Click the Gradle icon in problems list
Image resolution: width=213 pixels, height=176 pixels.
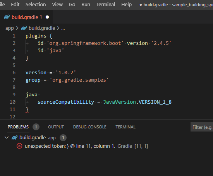click(x=15, y=138)
